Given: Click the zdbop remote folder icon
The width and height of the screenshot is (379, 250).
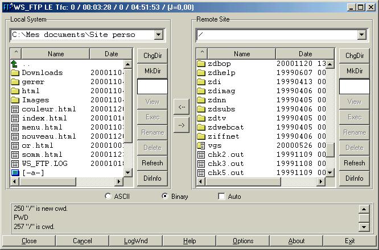Looking at the screenshot, I should [201, 64].
